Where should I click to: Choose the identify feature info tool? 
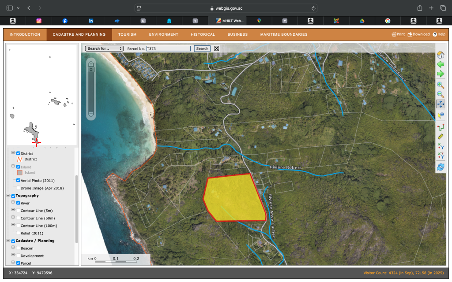tap(440, 115)
